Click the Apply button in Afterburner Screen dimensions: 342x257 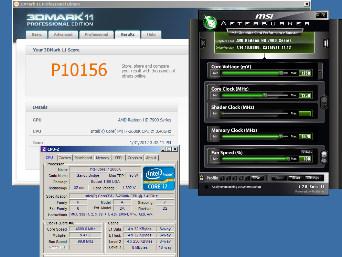(x=279, y=178)
